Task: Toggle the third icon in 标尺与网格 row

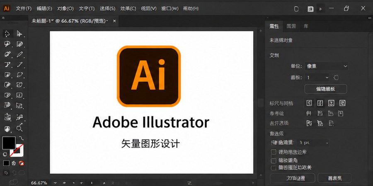Action: tap(332, 103)
